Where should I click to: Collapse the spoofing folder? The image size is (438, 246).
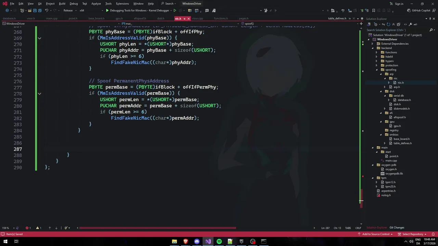pyautogui.click(x=376, y=70)
